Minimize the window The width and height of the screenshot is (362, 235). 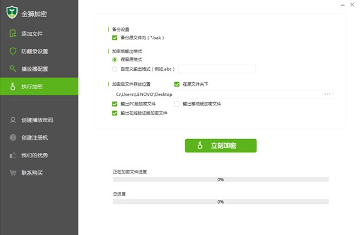343,5
